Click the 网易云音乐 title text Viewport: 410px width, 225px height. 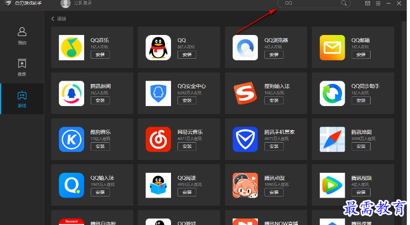(x=190, y=132)
